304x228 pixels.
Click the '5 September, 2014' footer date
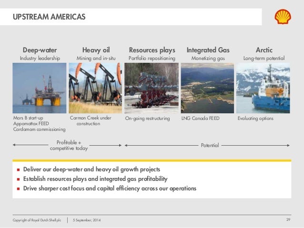click(87, 220)
